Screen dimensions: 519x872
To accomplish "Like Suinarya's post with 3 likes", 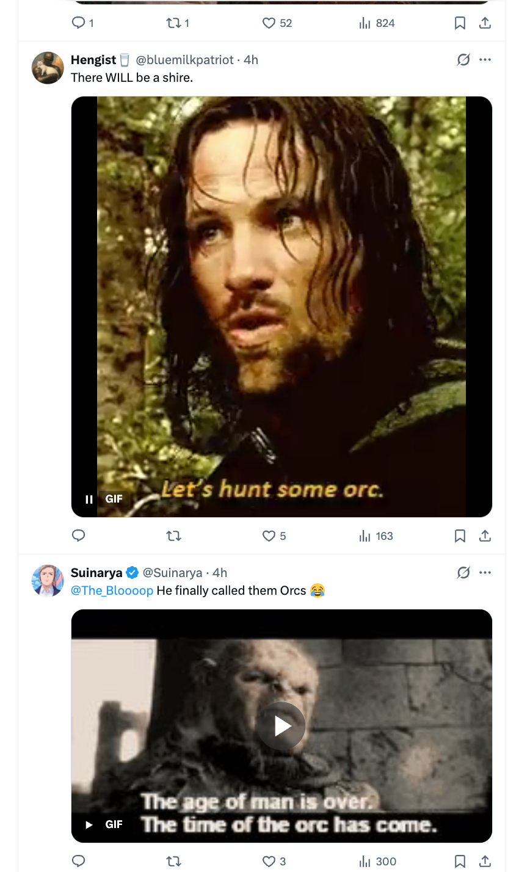I will 269,861.
